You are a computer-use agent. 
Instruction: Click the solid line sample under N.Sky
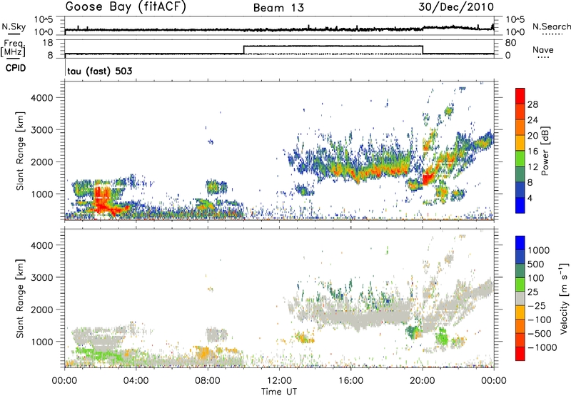[x=14, y=34]
